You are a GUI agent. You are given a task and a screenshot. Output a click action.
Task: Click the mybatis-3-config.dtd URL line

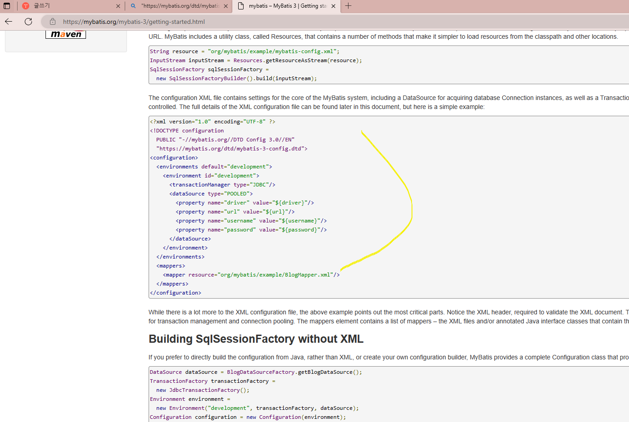(232, 149)
